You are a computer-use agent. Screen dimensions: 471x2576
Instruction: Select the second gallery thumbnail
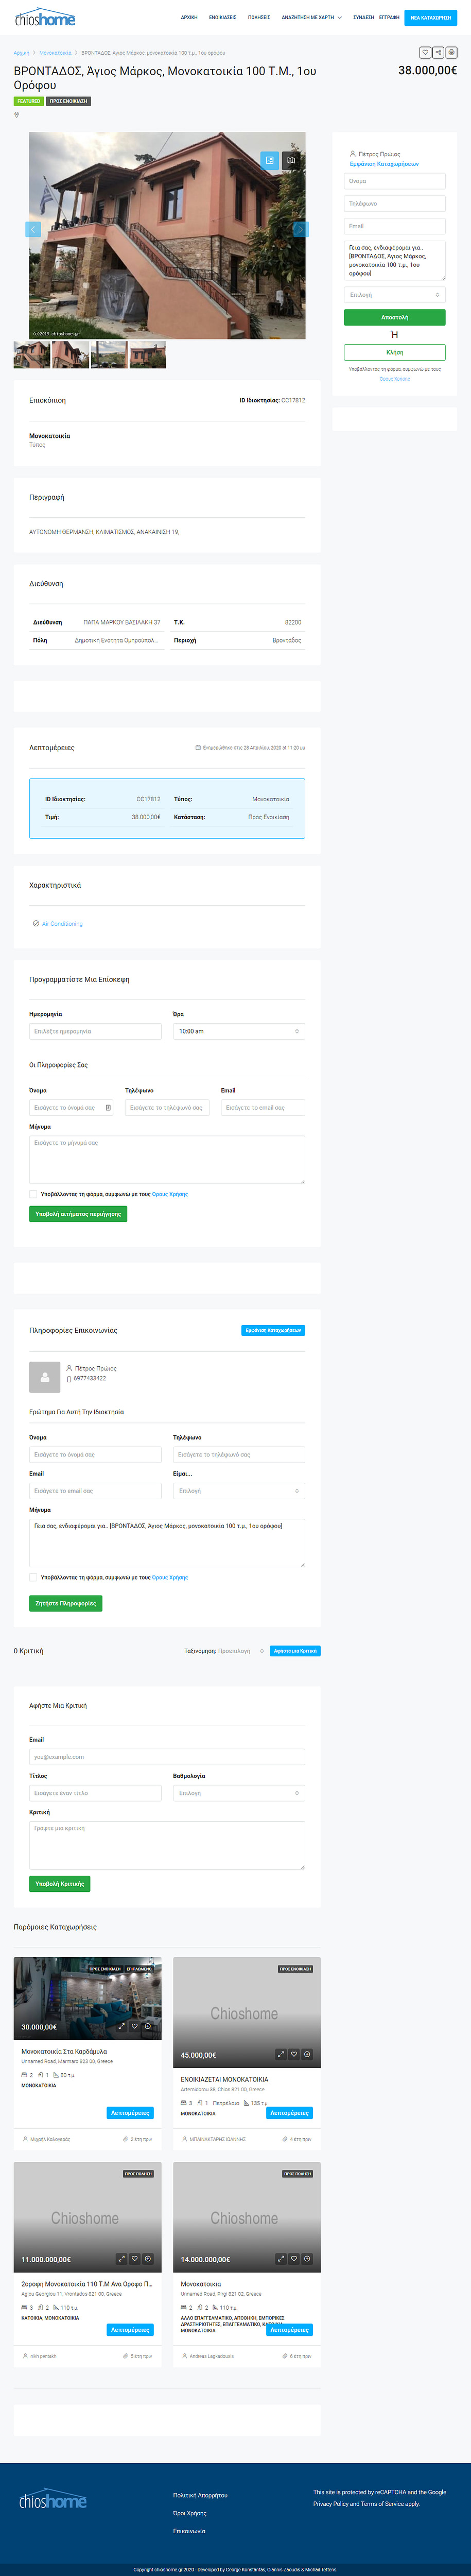tap(70, 355)
